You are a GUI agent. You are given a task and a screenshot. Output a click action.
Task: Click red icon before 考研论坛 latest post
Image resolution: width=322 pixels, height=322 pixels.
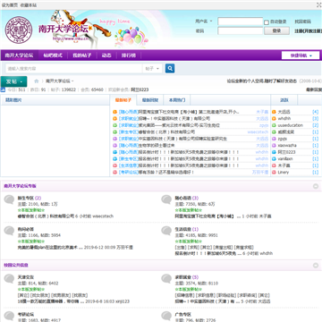tap(114, 173)
